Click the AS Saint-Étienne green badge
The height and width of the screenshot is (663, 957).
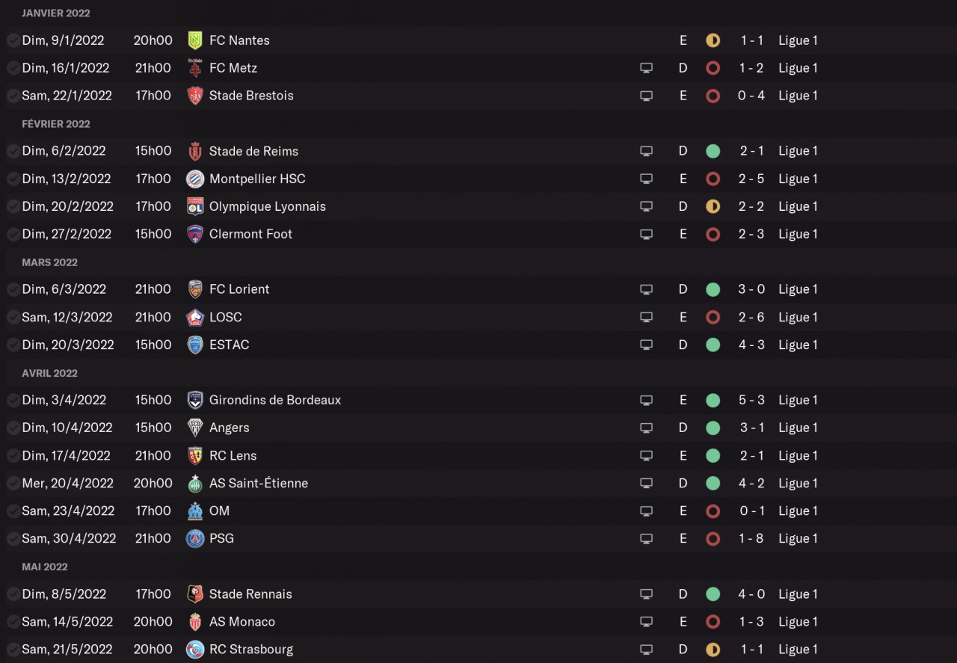point(195,484)
